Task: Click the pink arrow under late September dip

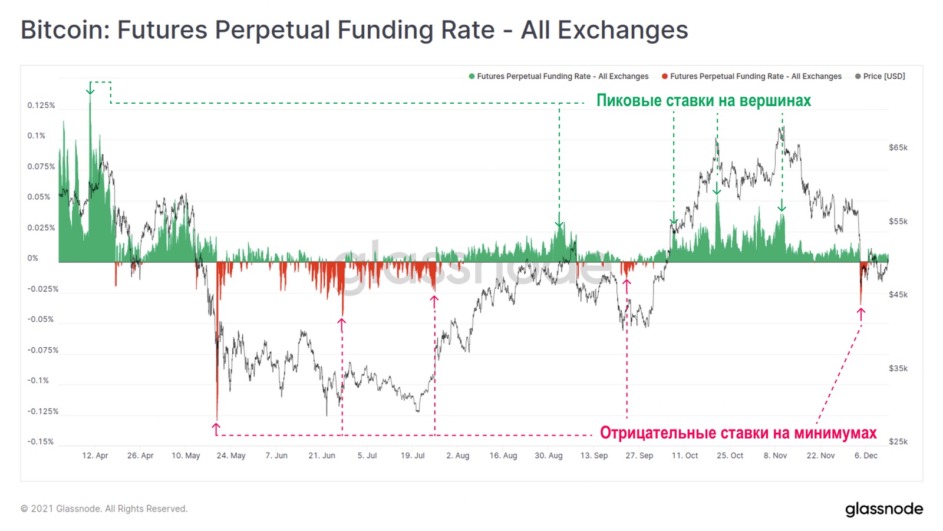Action: (x=627, y=285)
